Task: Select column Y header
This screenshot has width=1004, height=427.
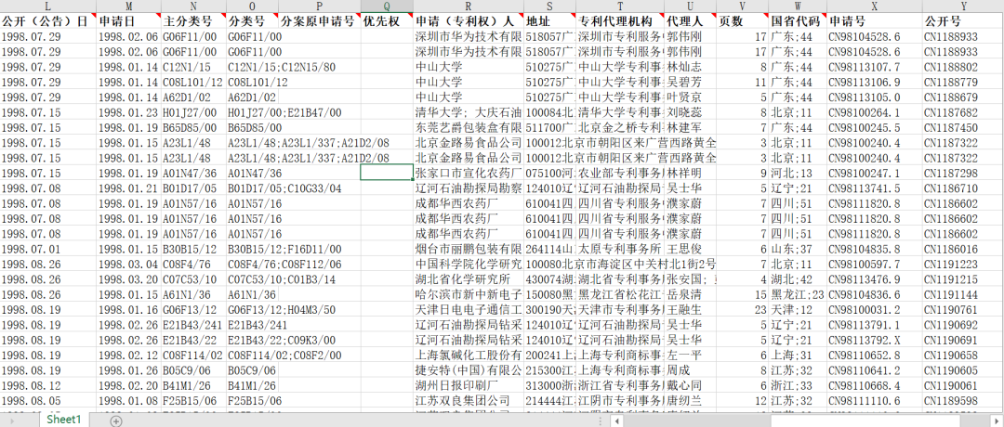Action: tap(963, 6)
